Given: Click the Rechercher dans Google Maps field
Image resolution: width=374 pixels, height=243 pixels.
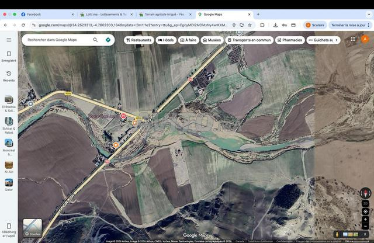Looking at the screenshot, I should tap(57, 40).
